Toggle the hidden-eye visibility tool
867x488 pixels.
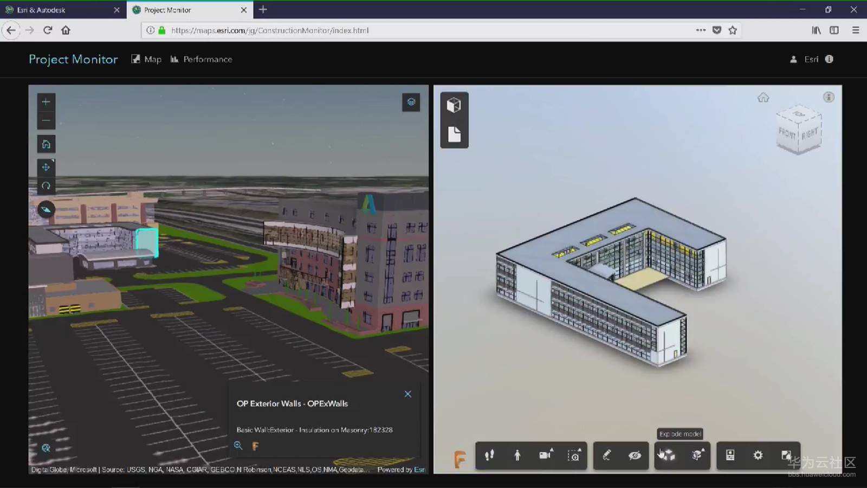pos(635,455)
